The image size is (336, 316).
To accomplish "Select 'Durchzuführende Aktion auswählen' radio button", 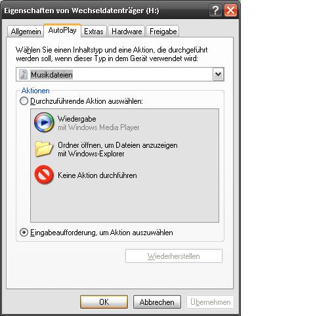I will 24,101.
